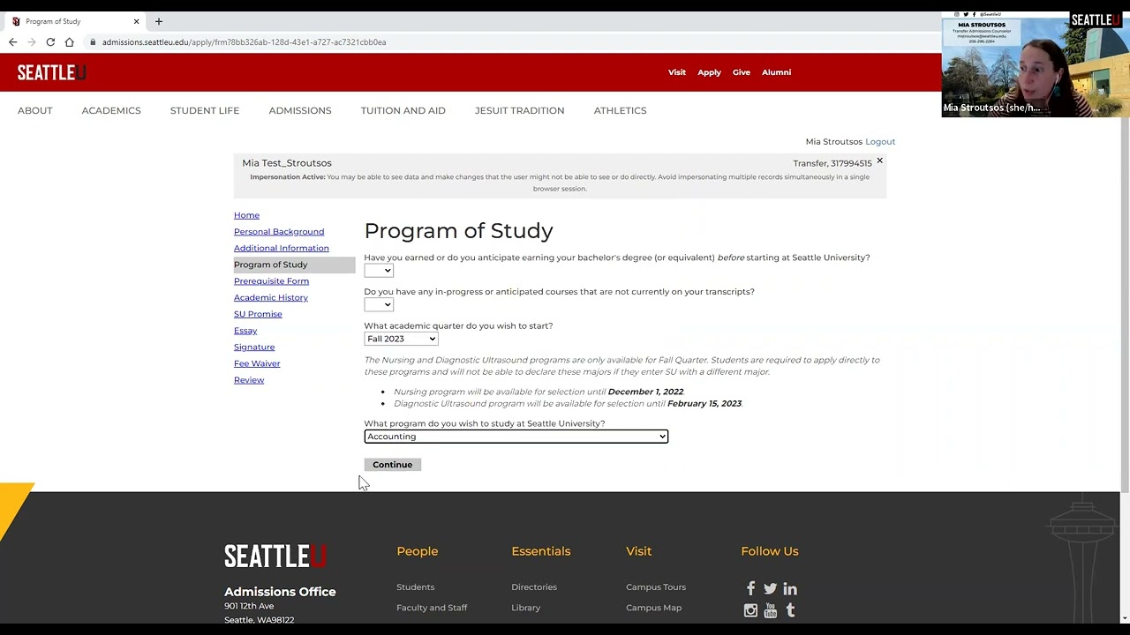Open the Signature section
The image size is (1130, 635).
(x=254, y=347)
